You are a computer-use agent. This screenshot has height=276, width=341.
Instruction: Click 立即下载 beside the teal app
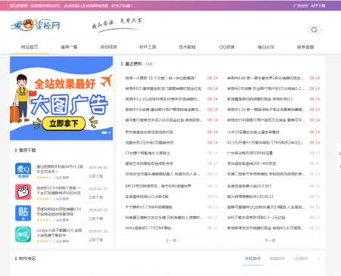[x=95, y=240]
